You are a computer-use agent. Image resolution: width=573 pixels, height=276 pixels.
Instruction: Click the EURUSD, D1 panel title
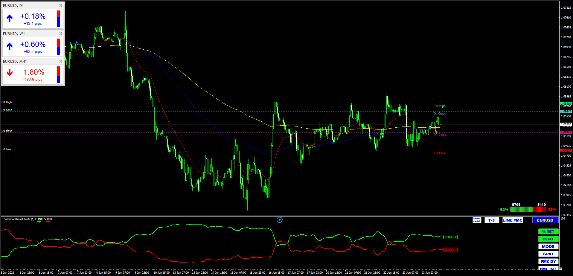(x=13, y=6)
